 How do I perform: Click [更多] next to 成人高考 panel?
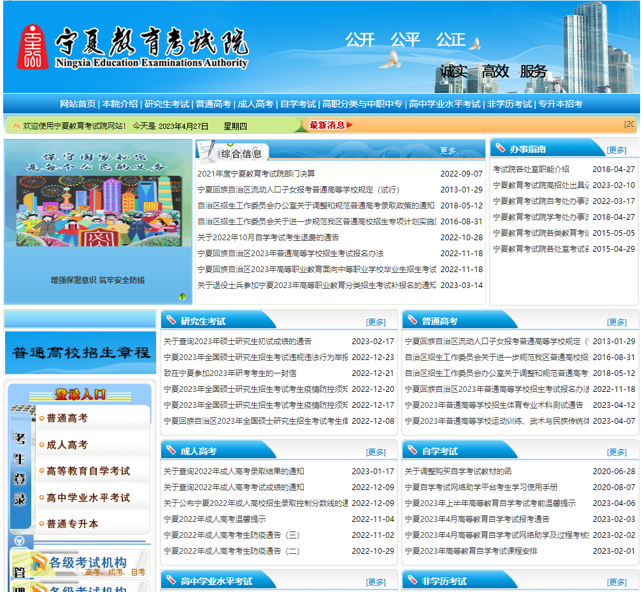[376, 452]
